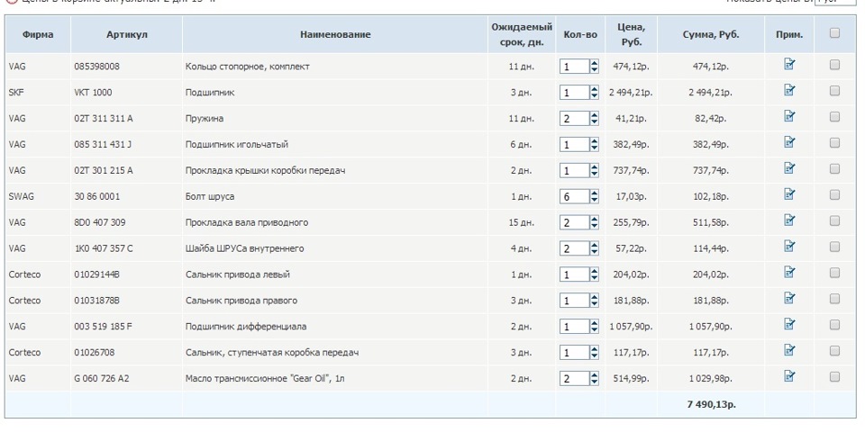This screenshot has width=865, height=432.
Task: Open note for Подшипник дифференциала row
Action: [x=789, y=325]
